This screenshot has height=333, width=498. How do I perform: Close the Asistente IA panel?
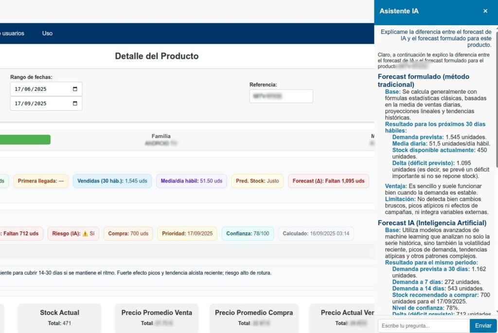[x=485, y=11]
